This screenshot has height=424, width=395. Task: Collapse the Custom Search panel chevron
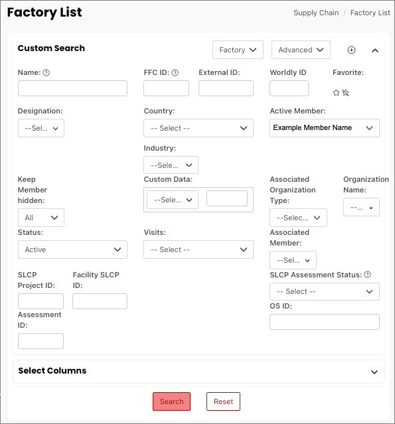(x=375, y=50)
